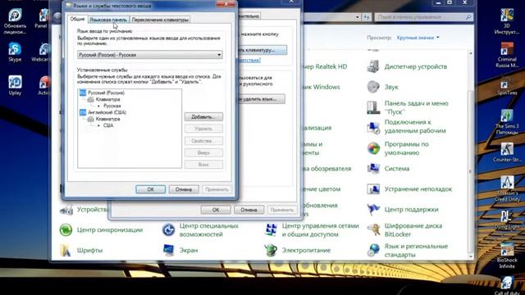The image size is (525, 295).
Task: Open the Крупные значки view dropdown
Action: [418, 38]
